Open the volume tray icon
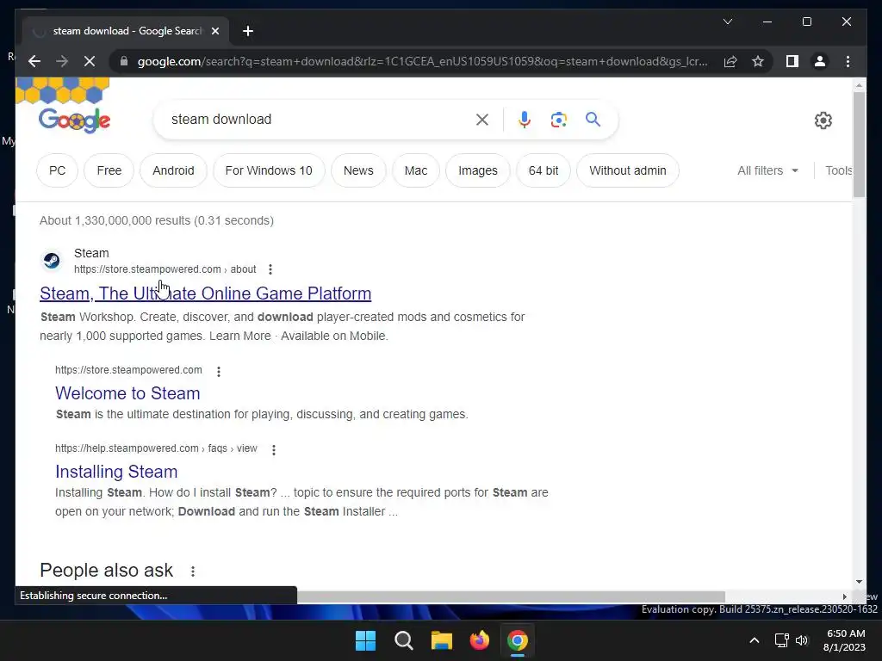The width and height of the screenshot is (882, 661). 802,640
